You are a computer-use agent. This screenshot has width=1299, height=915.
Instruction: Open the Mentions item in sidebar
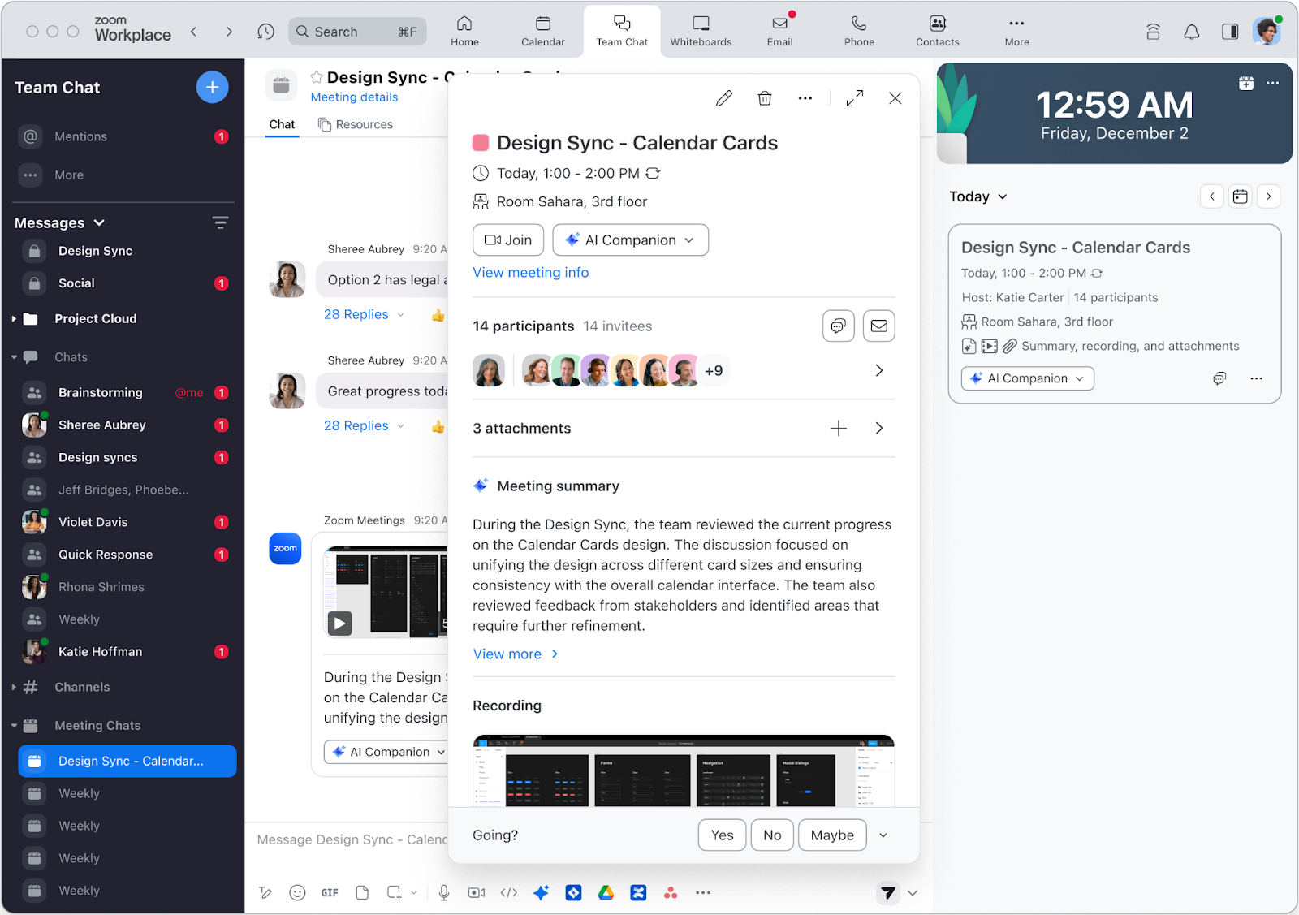pos(123,136)
